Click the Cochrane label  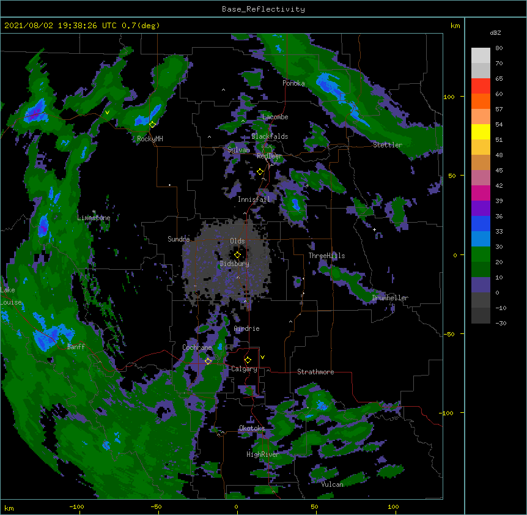[x=197, y=347]
